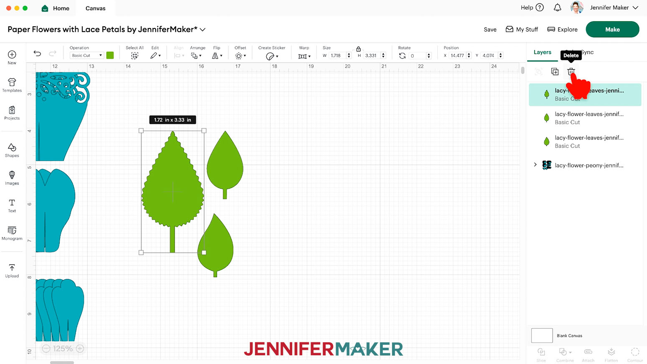Open the Flip dropdown
The image size is (647, 364).
(x=217, y=56)
